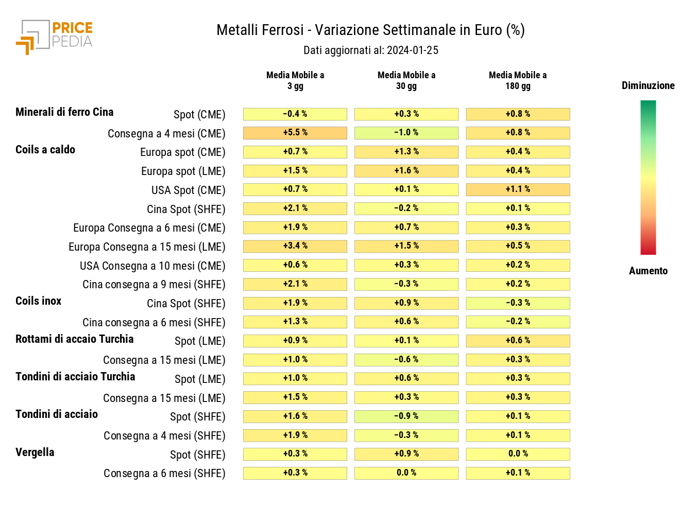Viewport: 680px width, 525px height.
Task: Click the green-to-red color gradient legend
Action: 648,178
